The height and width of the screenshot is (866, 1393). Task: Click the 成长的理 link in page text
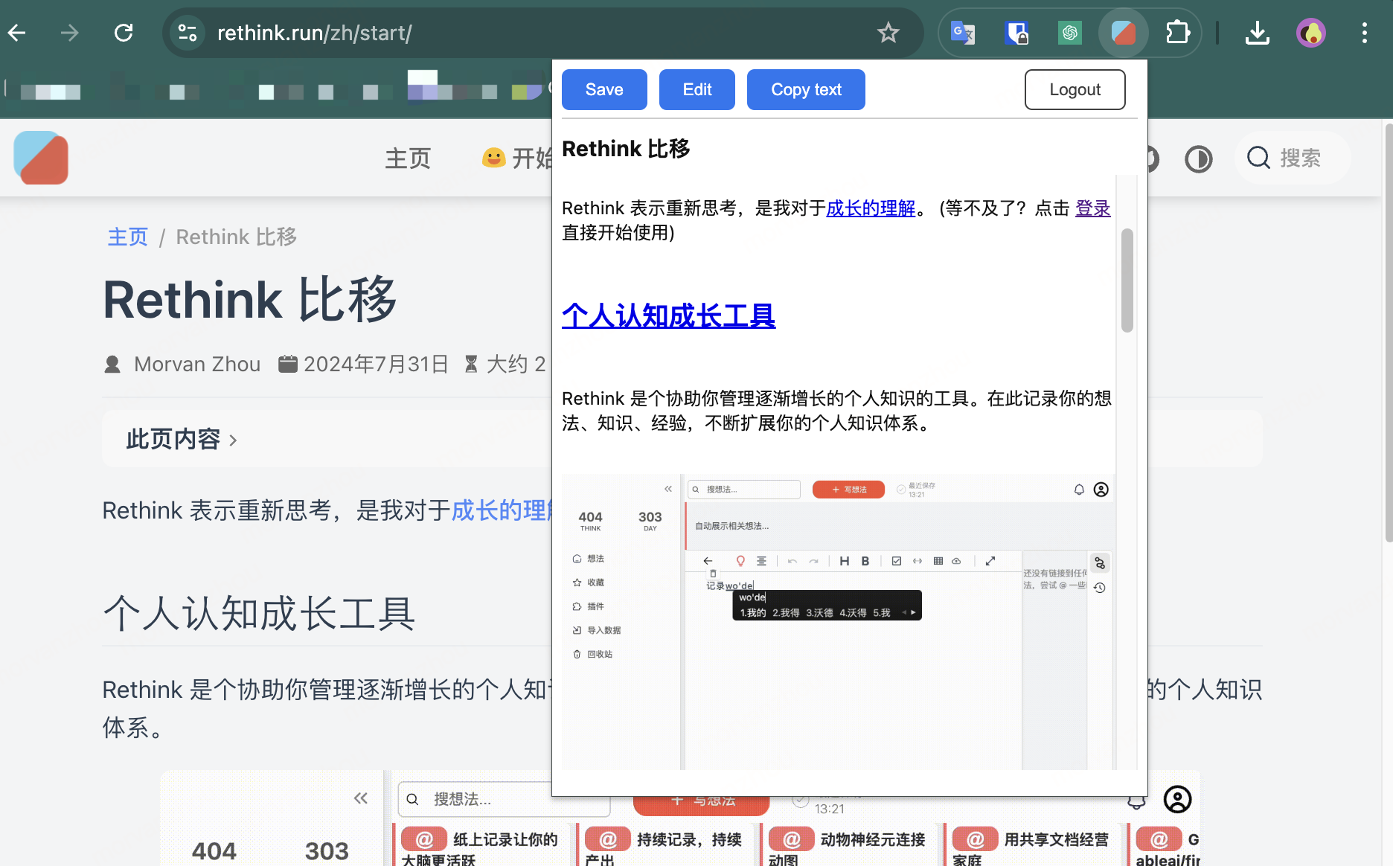[x=500, y=510]
